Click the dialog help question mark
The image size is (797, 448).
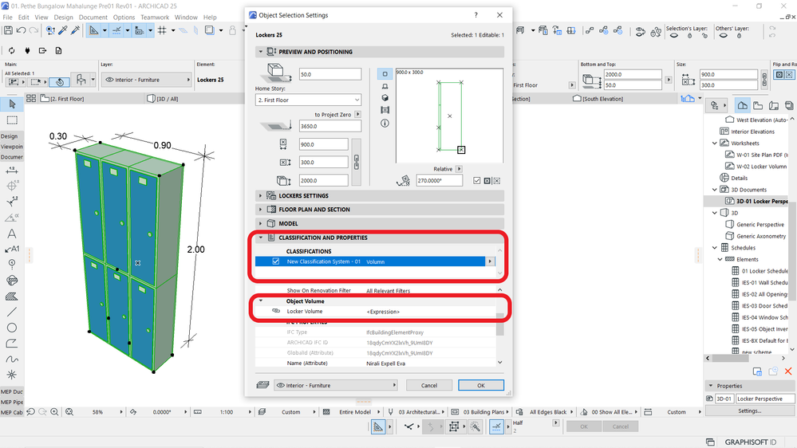click(475, 14)
